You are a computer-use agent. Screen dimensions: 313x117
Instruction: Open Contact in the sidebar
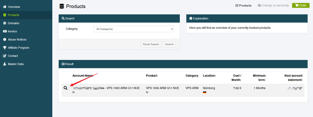(x=26, y=56)
